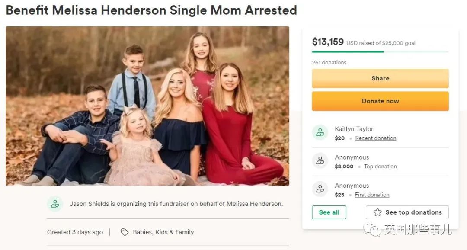Open the First donation link
Image resolution: width=467 pixels, height=250 pixels.
coord(372,195)
